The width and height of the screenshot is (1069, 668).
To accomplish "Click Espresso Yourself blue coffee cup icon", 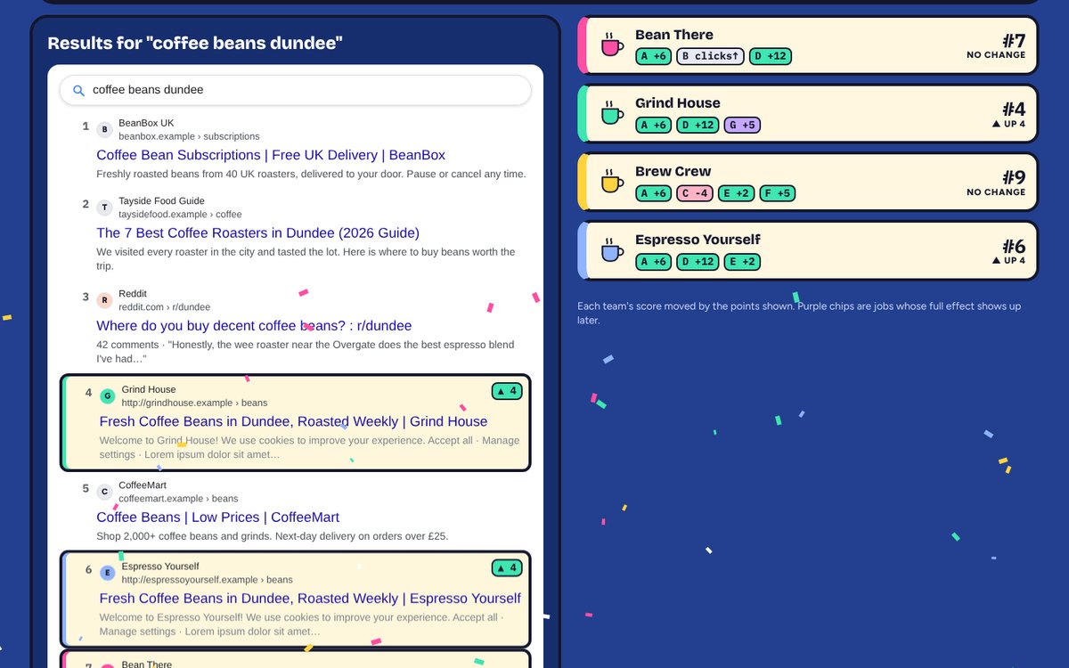I will tap(612, 250).
